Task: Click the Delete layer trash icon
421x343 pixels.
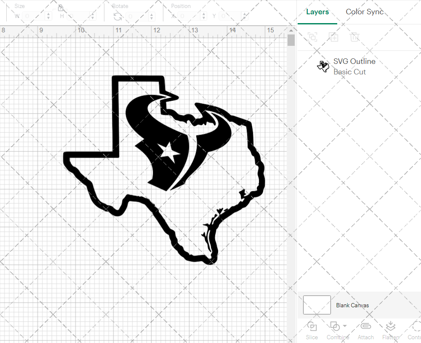Action: point(354,37)
